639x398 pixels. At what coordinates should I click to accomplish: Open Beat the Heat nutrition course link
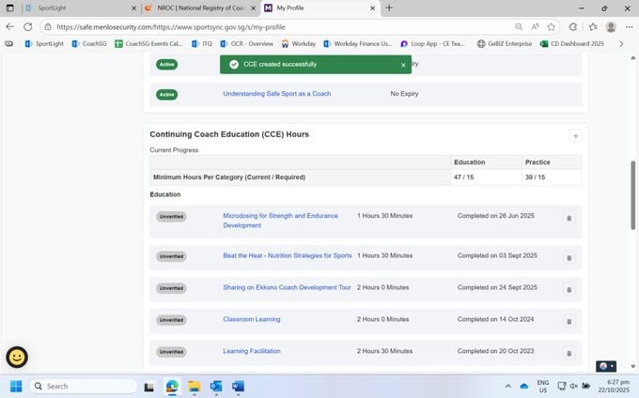coord(287,255)
